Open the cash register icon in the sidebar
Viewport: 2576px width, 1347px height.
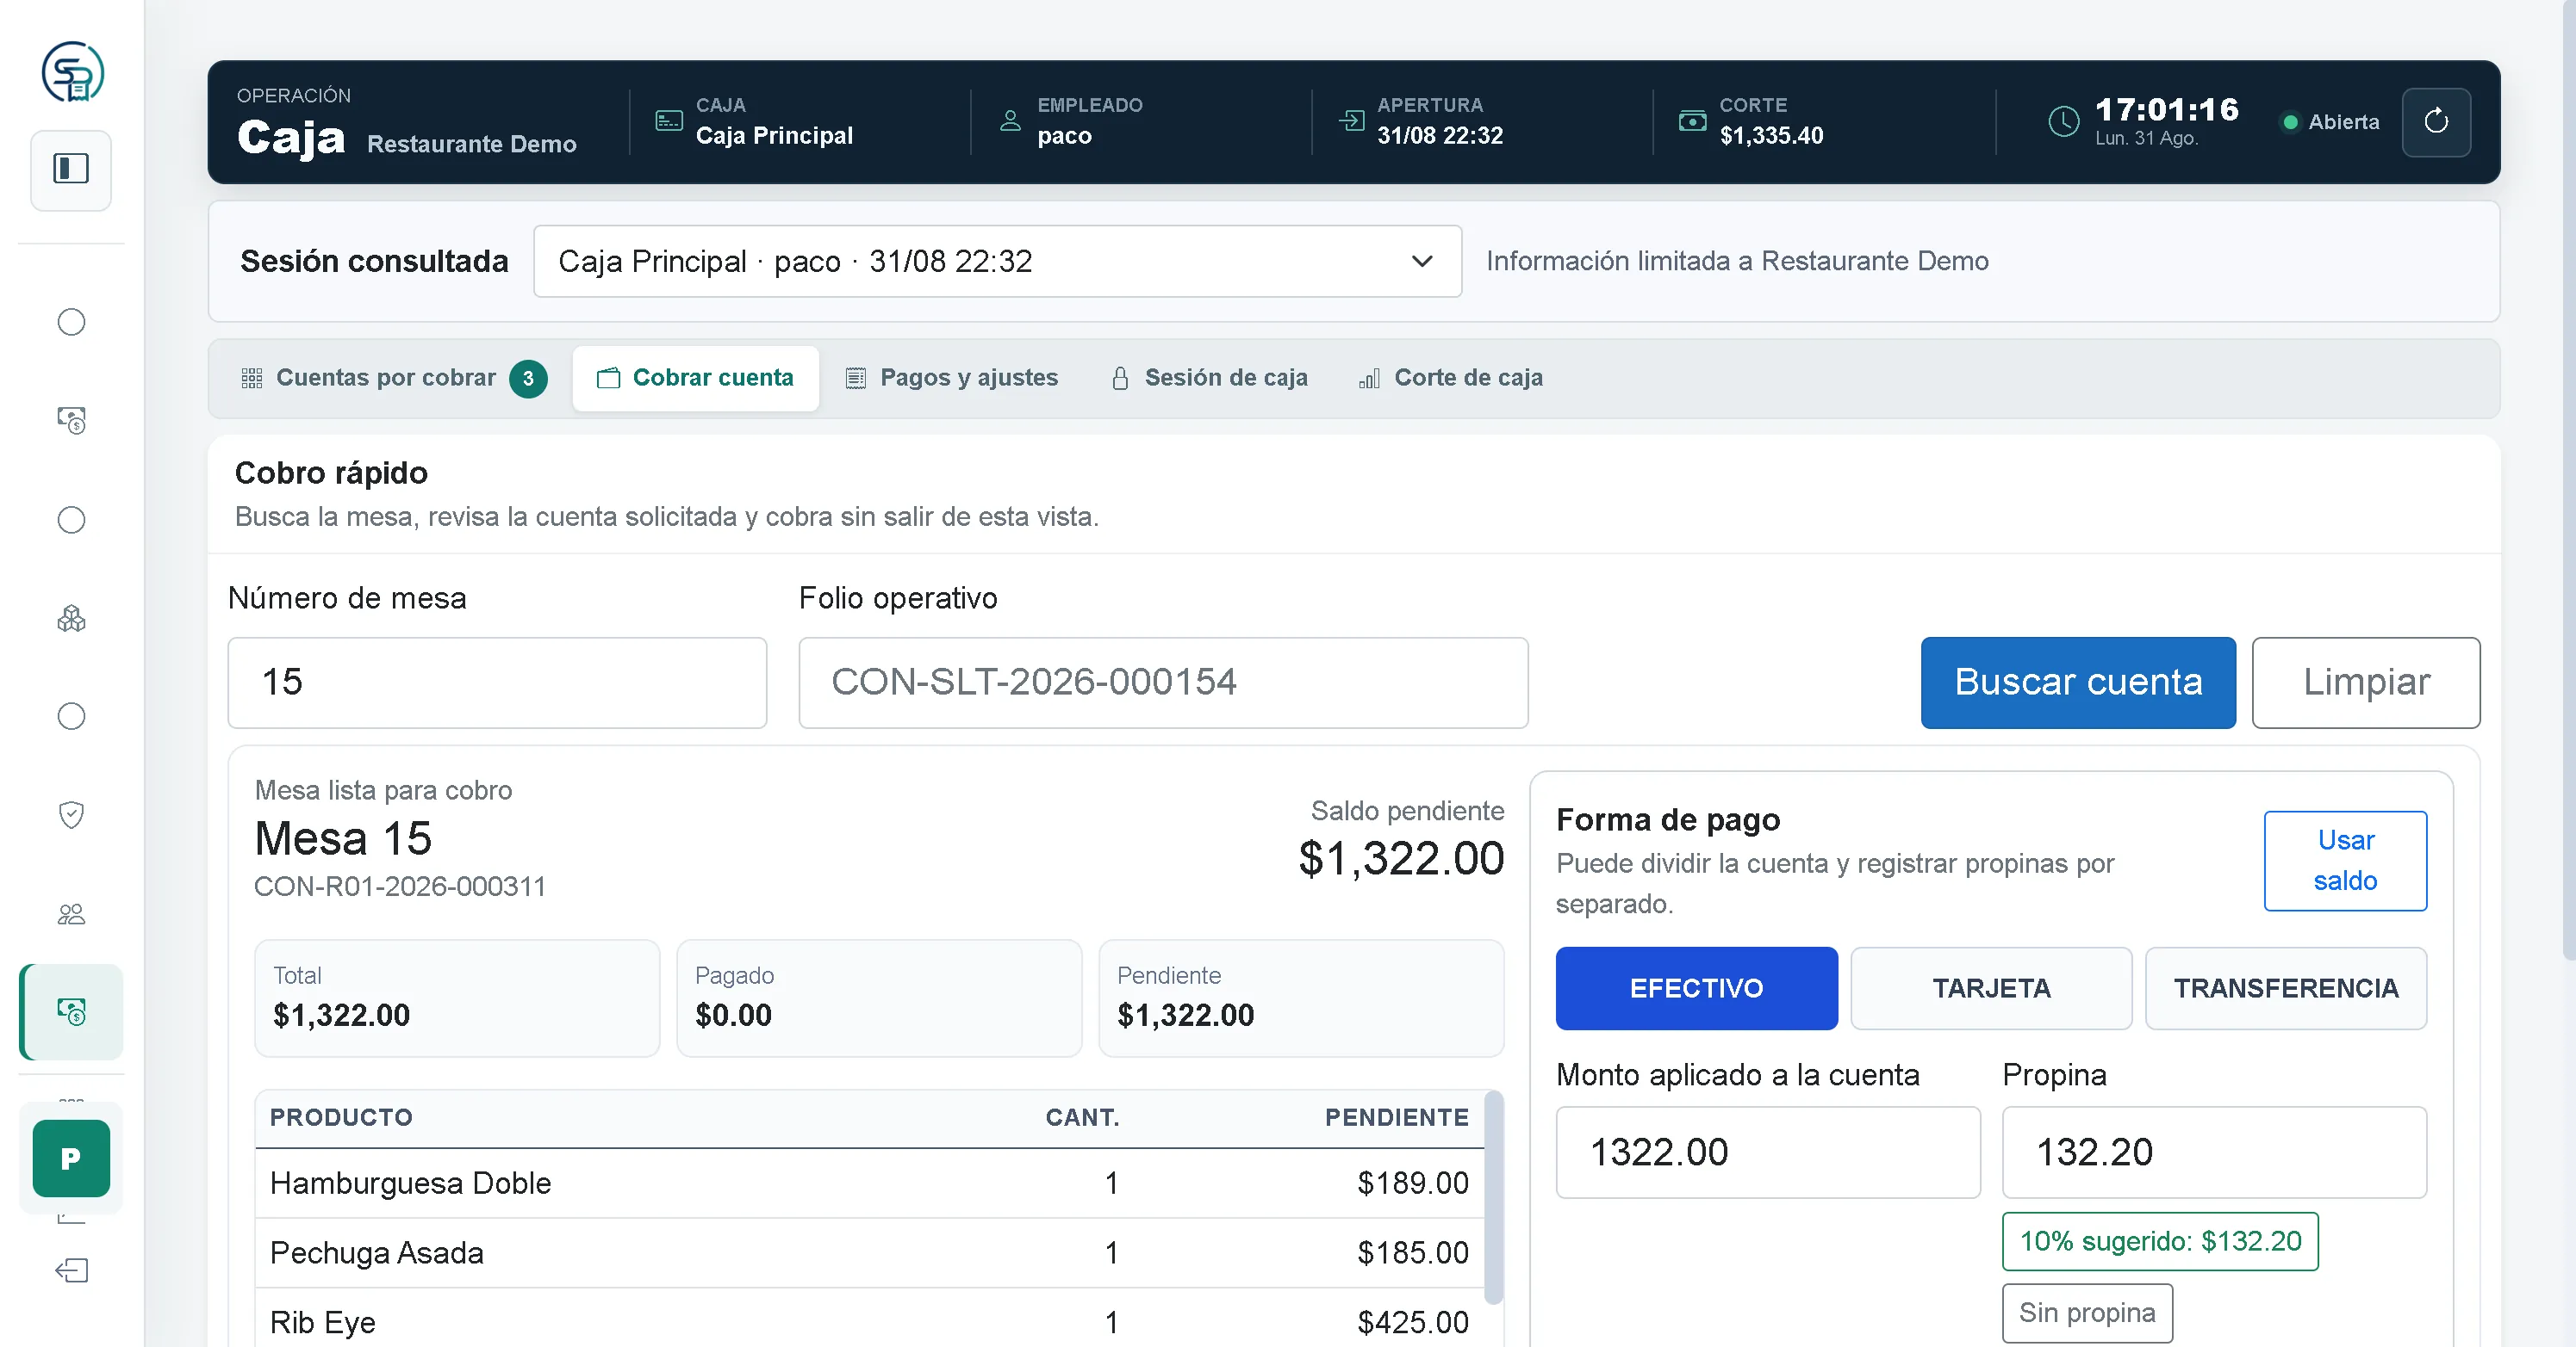coord(71,420)
